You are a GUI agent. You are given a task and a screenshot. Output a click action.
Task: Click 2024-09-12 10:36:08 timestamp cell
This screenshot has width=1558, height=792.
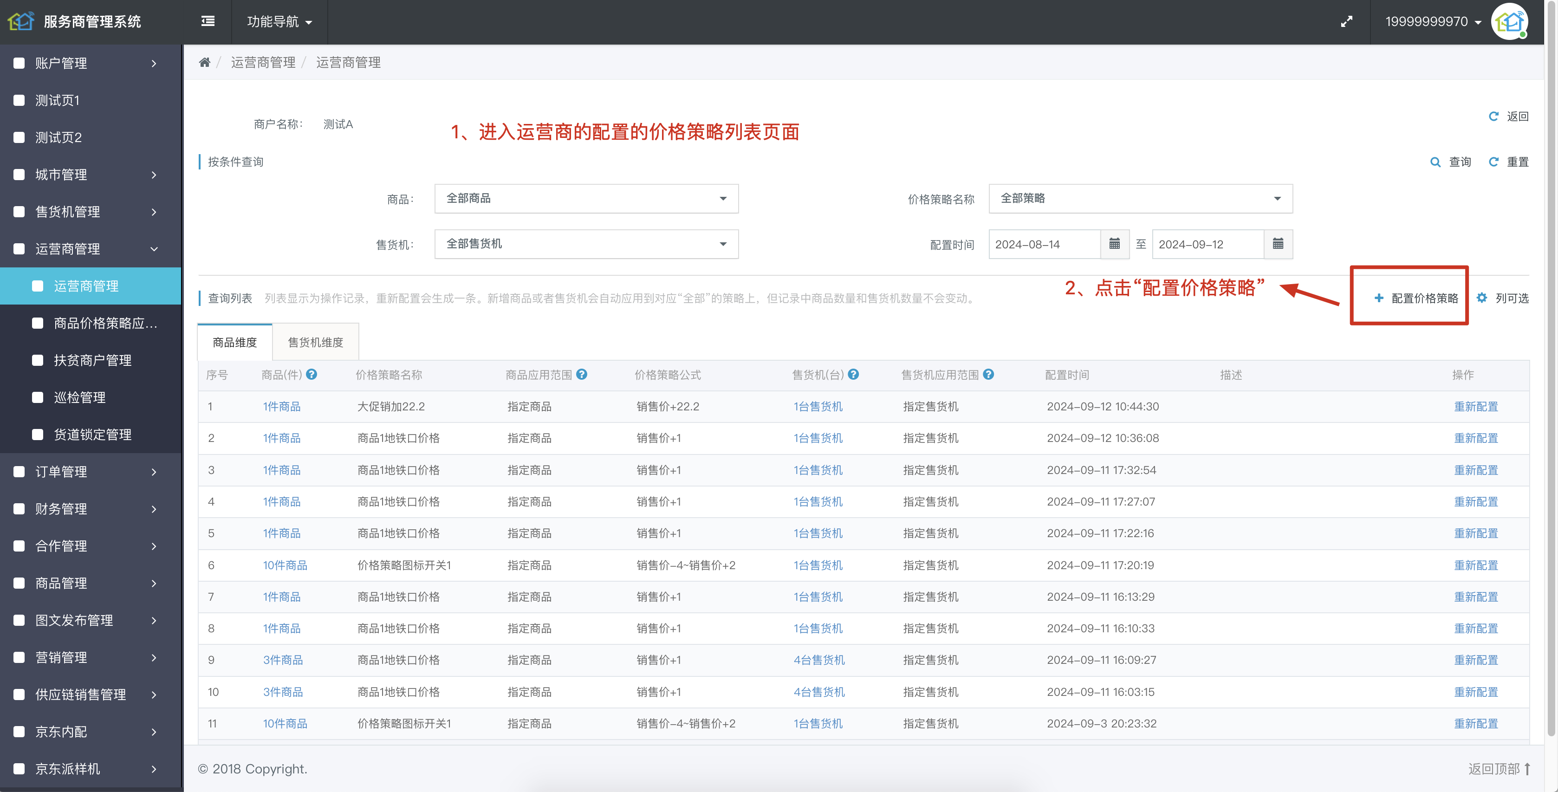click(x=1103, y=438)
